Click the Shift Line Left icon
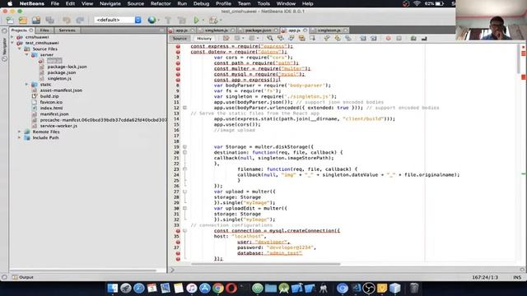Screen dimensions: 527x296 pyautogui.click(x=363, y=39)
